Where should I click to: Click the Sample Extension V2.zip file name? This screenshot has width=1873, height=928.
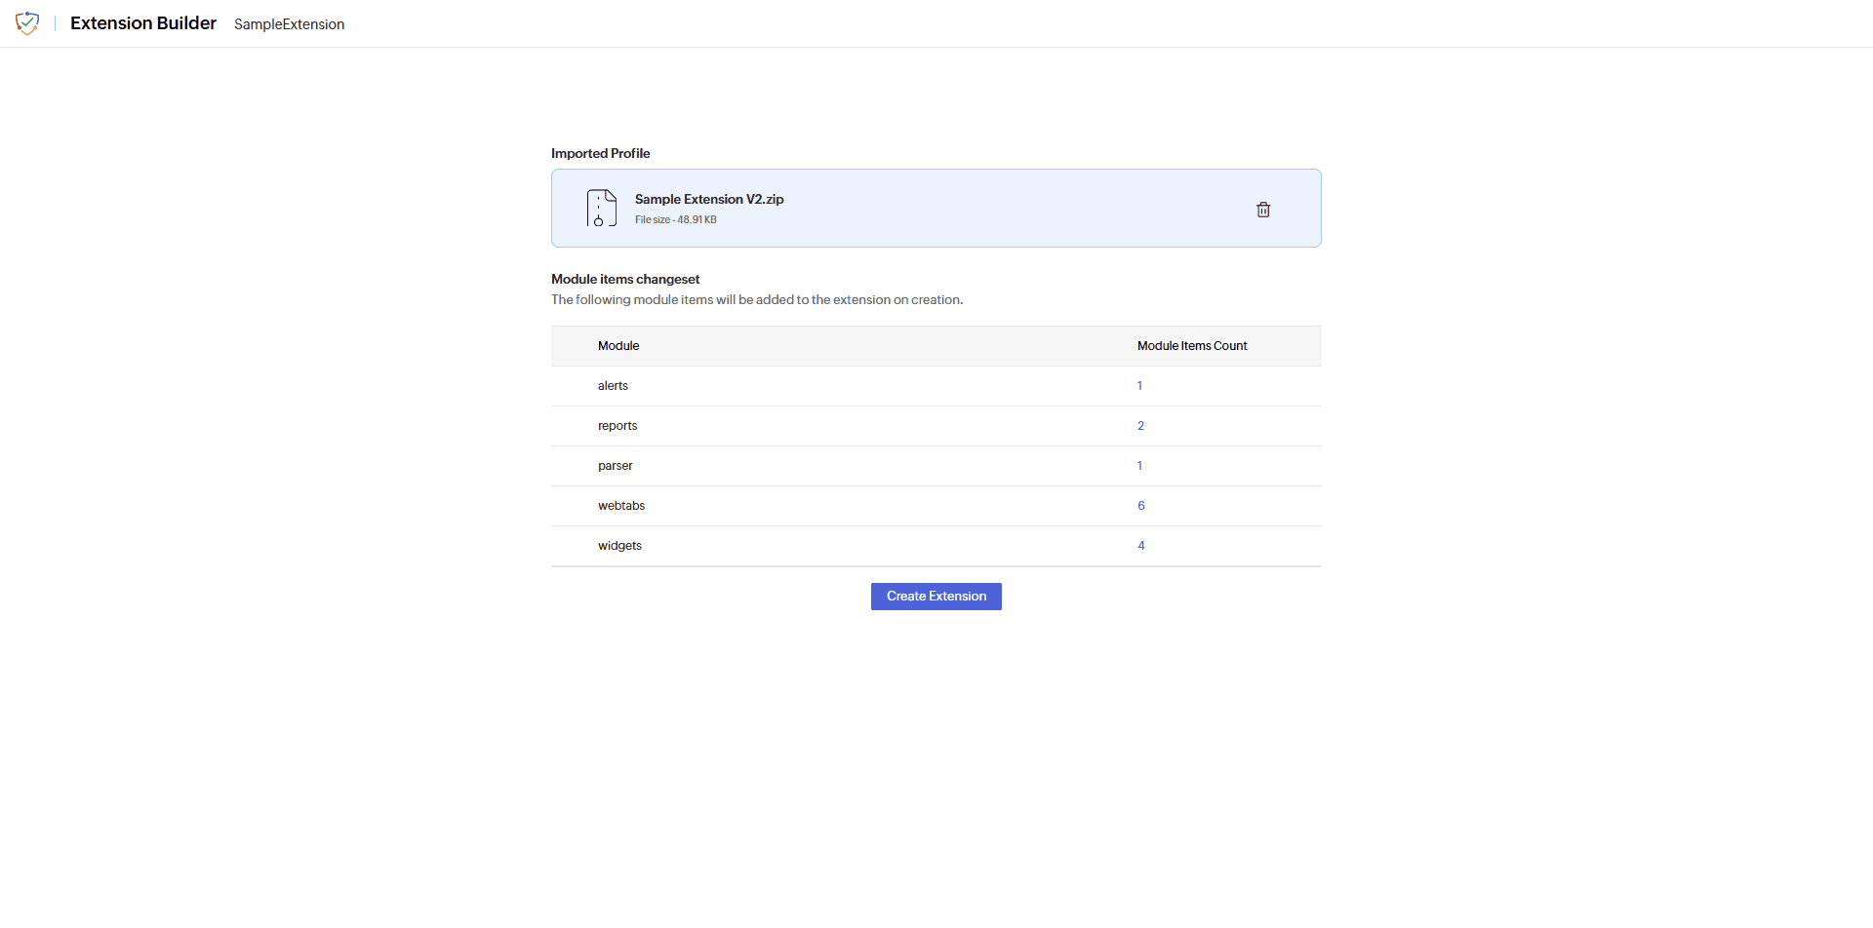click(x=709, y=199)
